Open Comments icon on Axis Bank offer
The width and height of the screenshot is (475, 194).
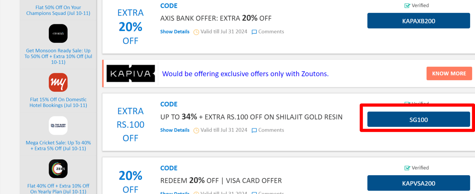[x=254, y=32]
